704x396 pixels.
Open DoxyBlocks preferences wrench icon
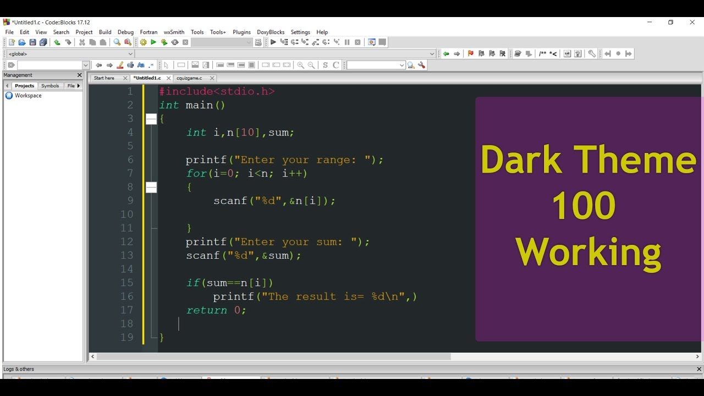tap(592, 54)
